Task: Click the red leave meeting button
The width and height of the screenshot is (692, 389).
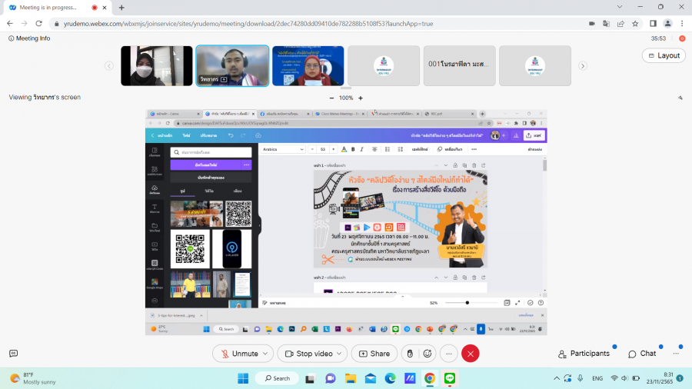Action: coord(471,354)
